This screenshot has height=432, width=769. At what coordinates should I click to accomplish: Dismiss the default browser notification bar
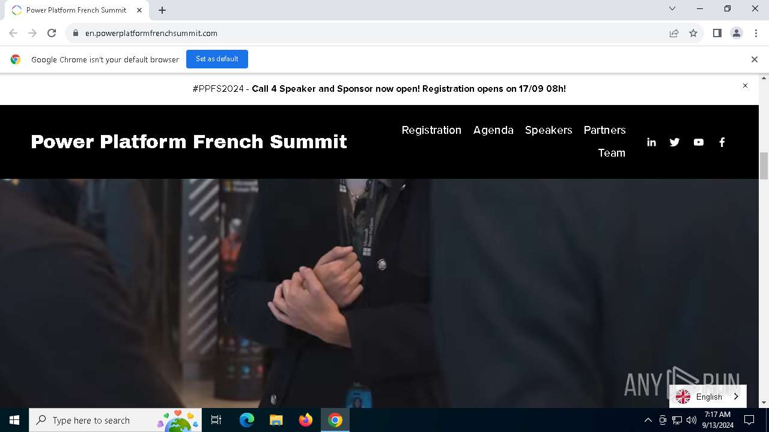[x=755, y=59]
